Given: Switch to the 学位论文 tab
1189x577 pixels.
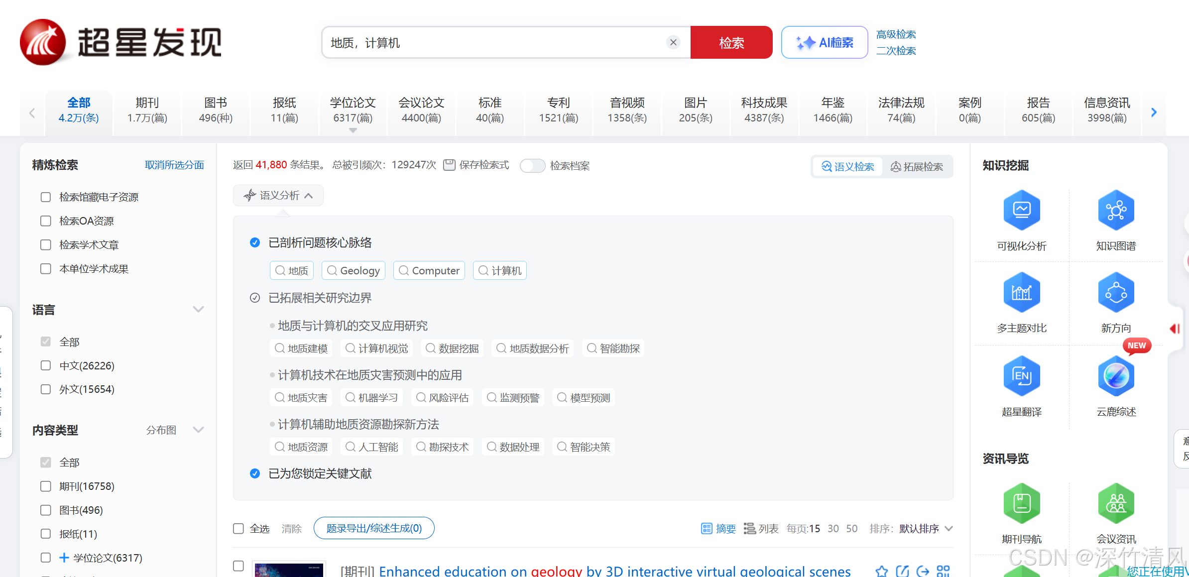Looking at the screenshot, I should pos(353,110).
